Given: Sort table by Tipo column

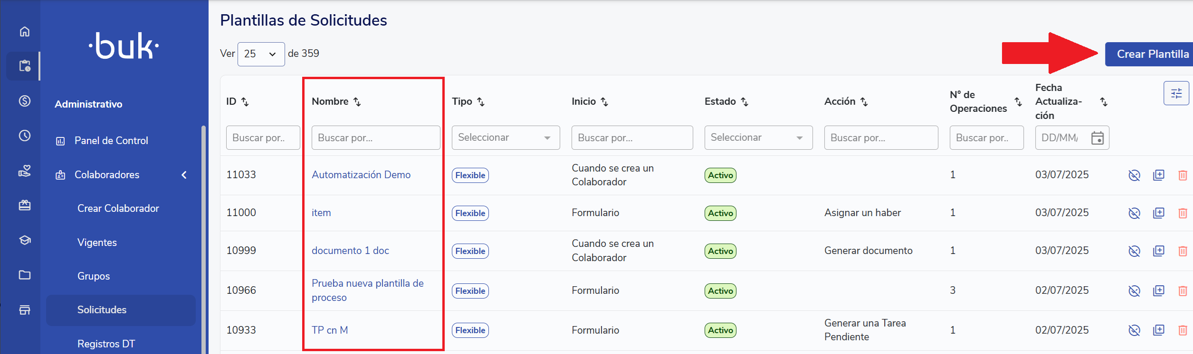Looking at the screenshot, I should click(x=481, y=102).
